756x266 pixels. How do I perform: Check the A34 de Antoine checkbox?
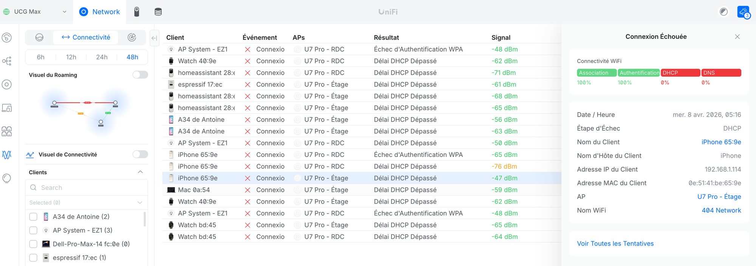(33, 217)
